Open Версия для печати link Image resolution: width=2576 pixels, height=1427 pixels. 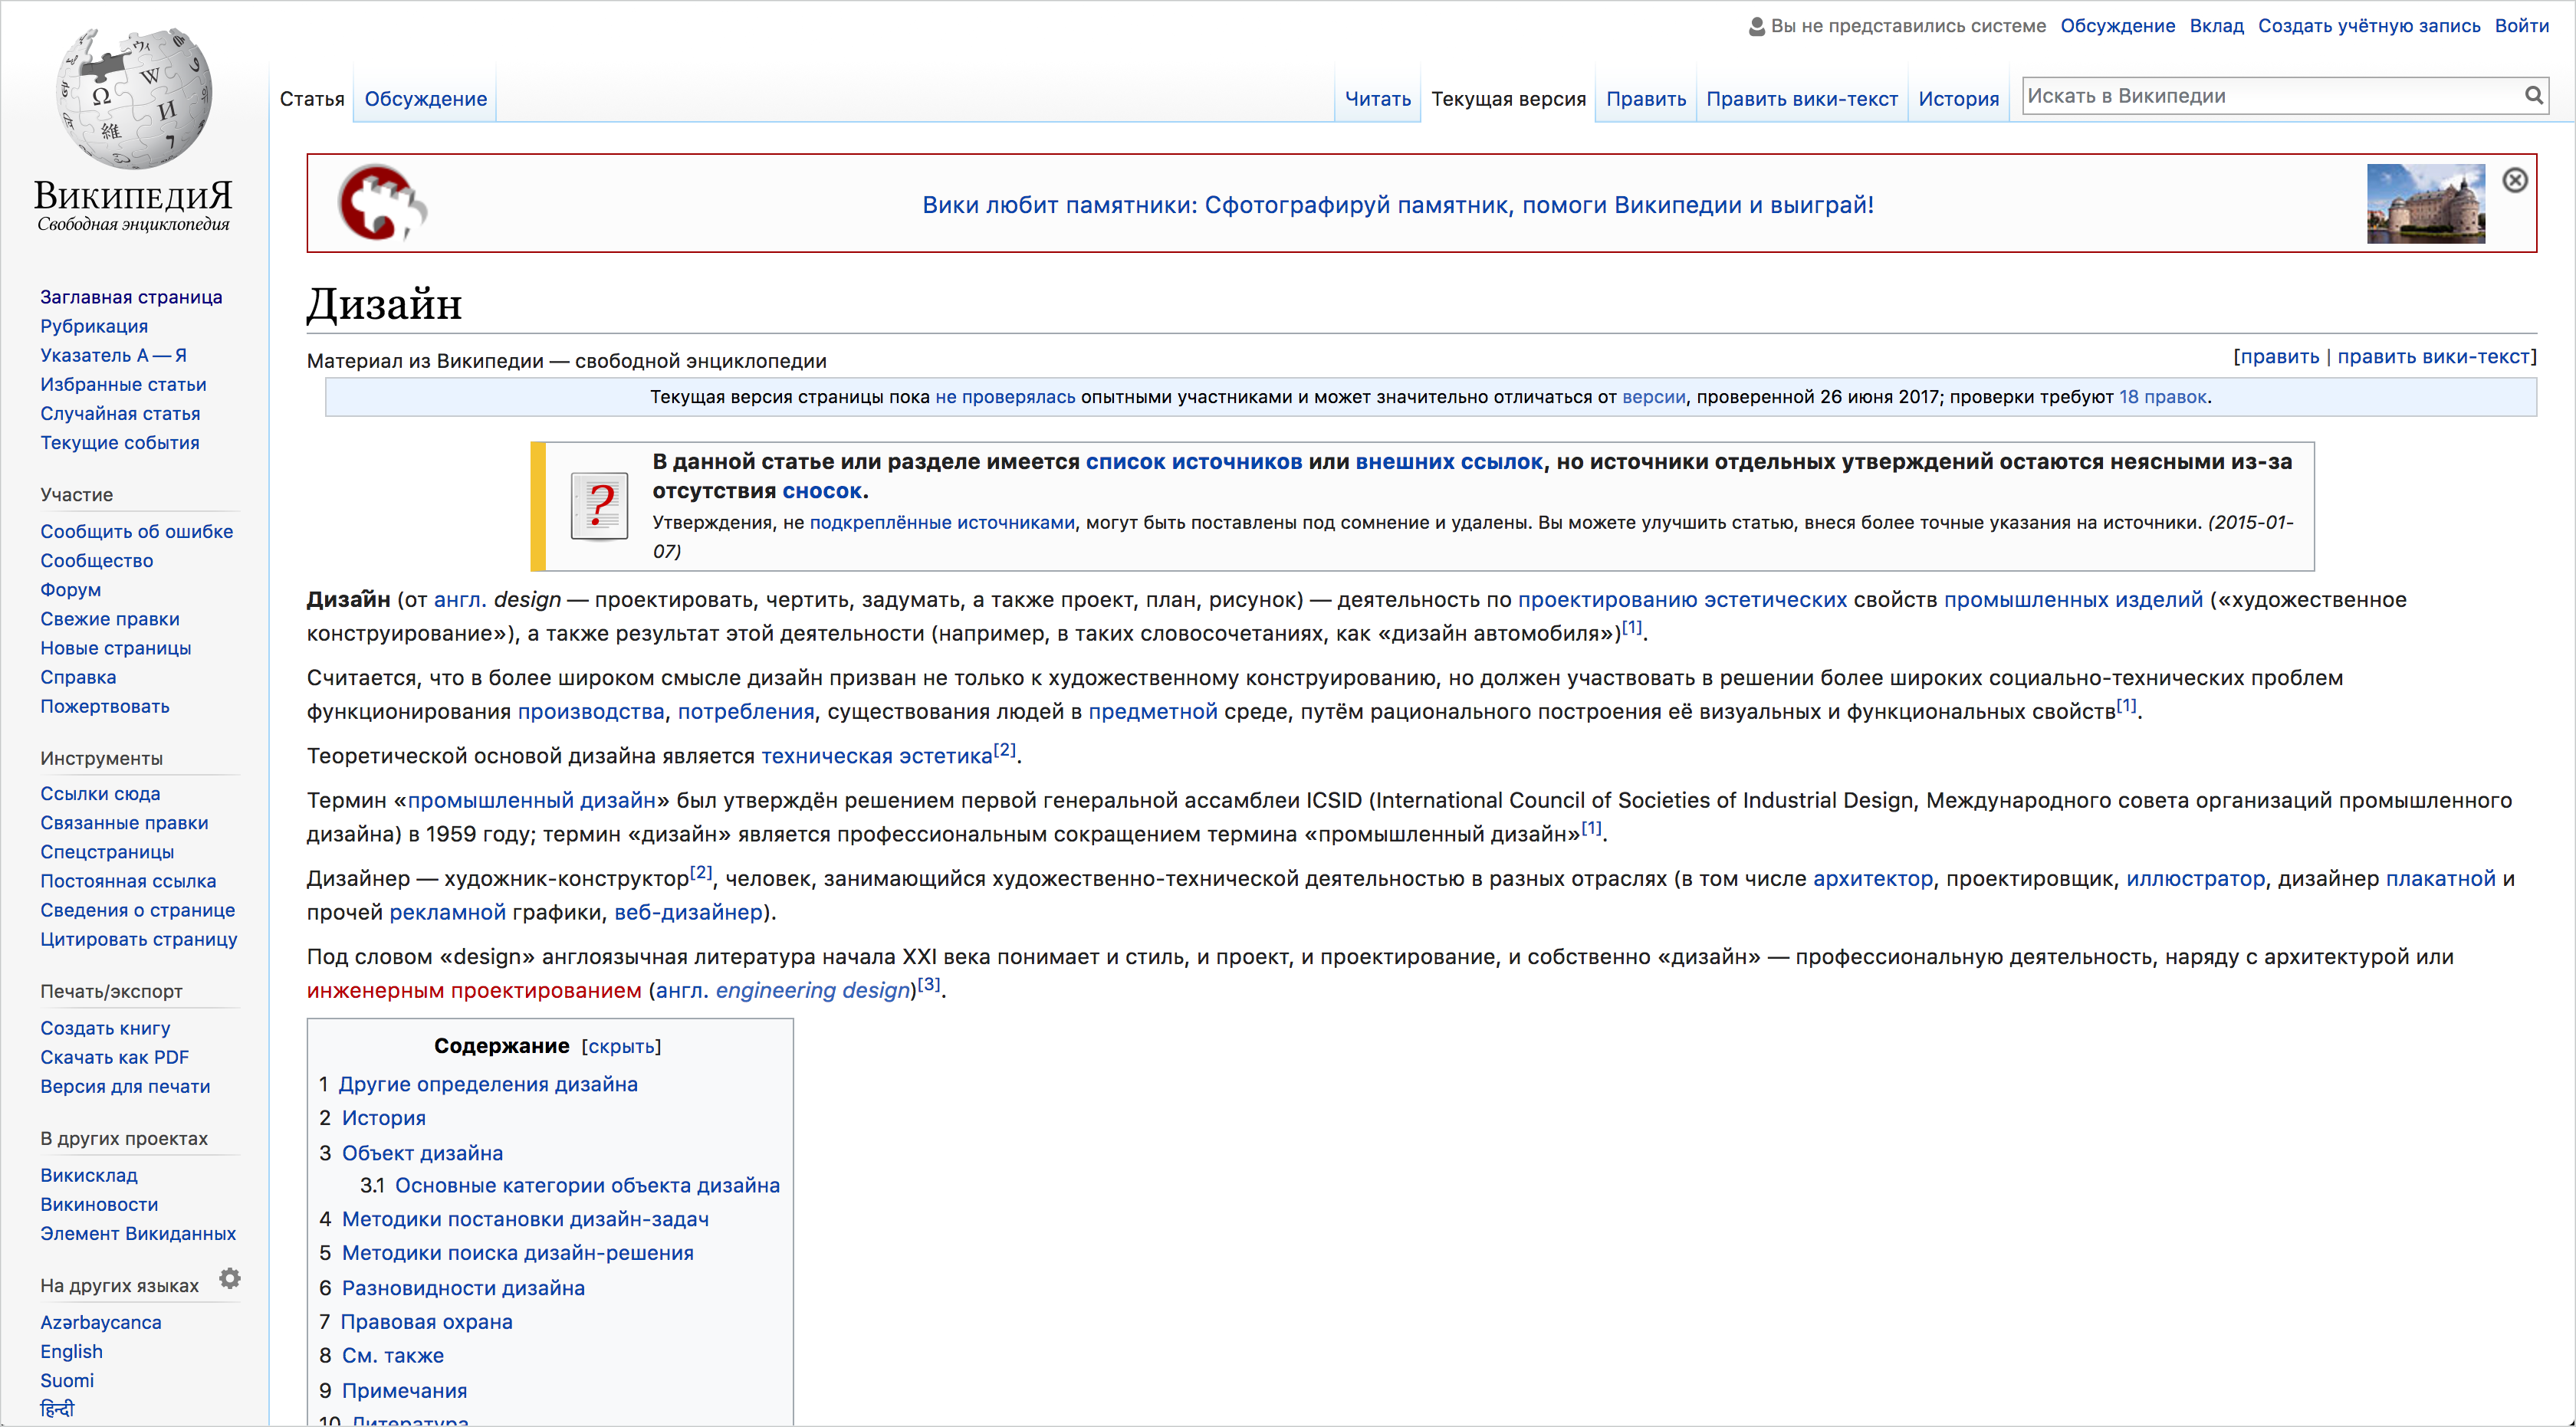point(125,1086)
